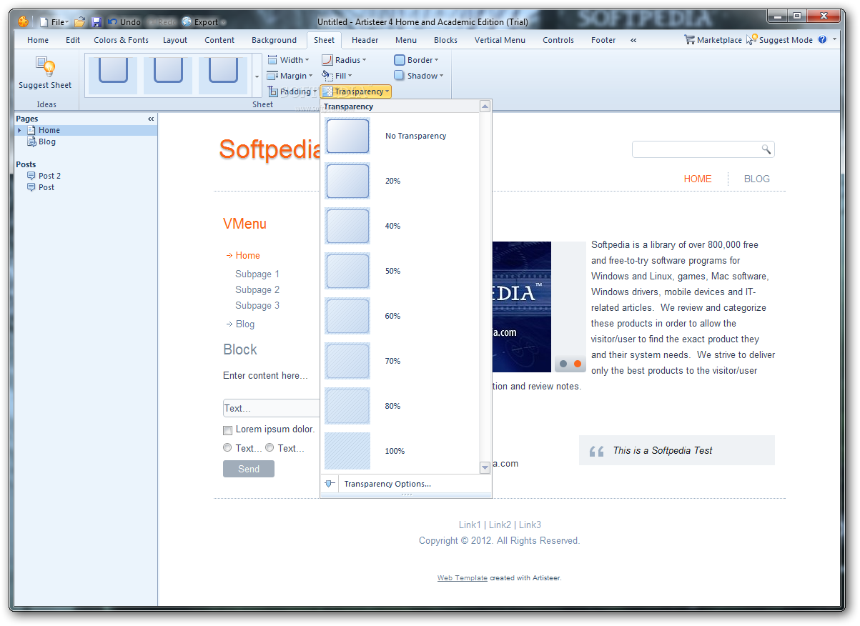Click transparency list scroll-down arrow
This screenshot has width=860, height=626.
pyautogui.click(x=485, y=467)
